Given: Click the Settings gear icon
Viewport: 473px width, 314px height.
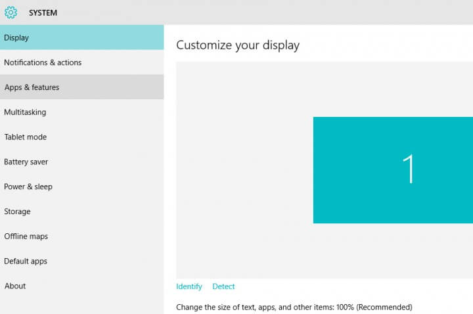Looking at the screenshot, I should (11, 12).
